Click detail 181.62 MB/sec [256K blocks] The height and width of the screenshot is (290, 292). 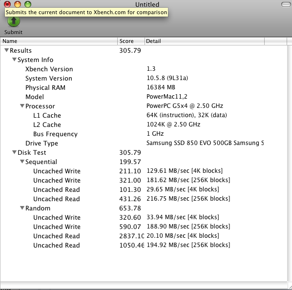(x=188, y=180)
